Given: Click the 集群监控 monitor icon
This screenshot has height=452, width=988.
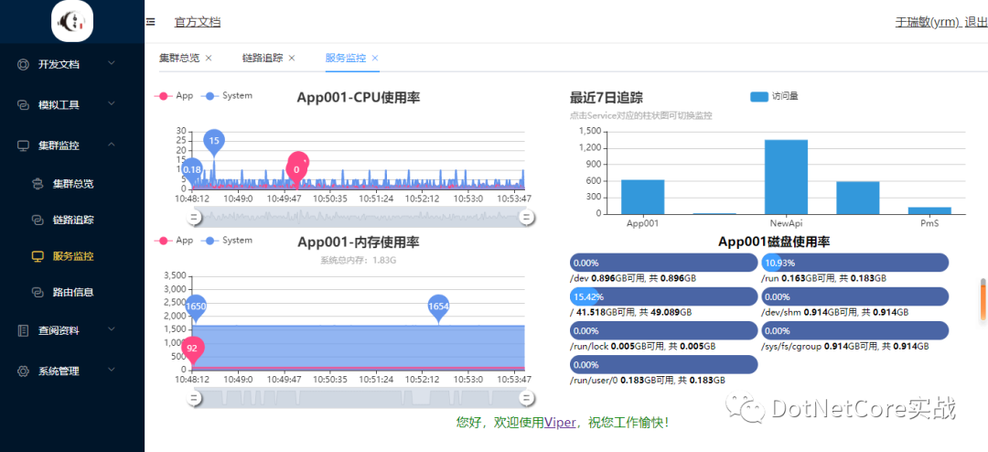Looking at the screenshot, I should (x=23, y=145).
